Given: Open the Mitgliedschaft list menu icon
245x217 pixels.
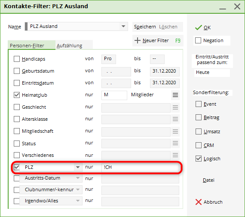Looking at the screenshot, I should click(x=175, y=131).
